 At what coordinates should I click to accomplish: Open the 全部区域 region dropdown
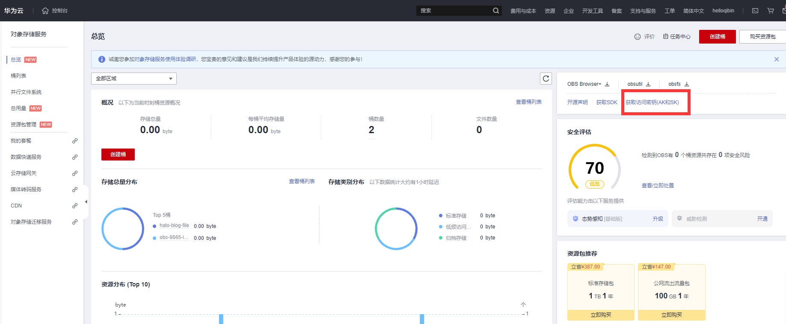134,79
